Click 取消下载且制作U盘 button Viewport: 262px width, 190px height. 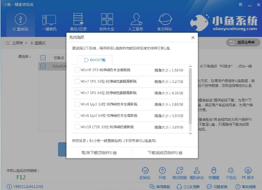[x=99, y=153]
